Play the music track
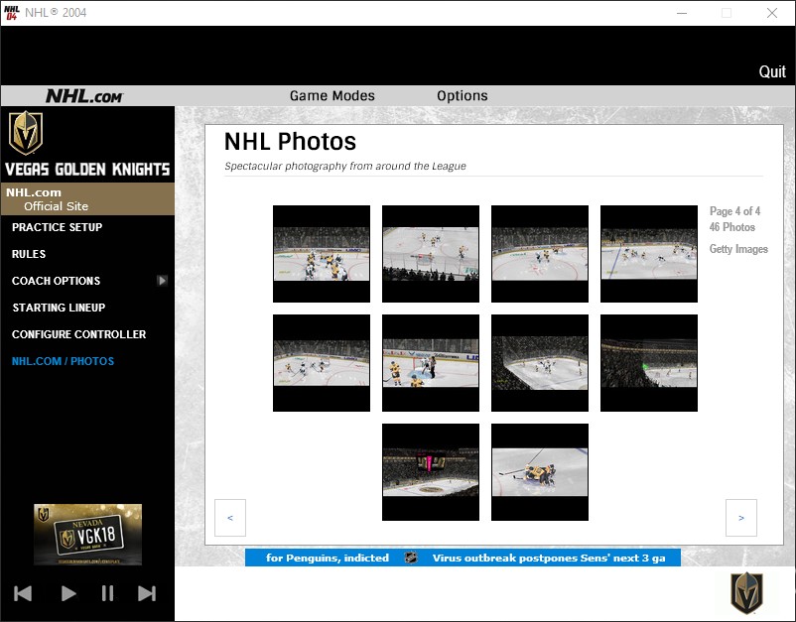The width and height of the screenshot is (796, 622). click(68, 593)
